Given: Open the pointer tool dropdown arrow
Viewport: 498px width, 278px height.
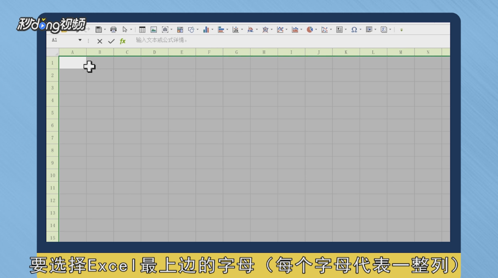Looking at the screenshot, I should tap(131, 30).
